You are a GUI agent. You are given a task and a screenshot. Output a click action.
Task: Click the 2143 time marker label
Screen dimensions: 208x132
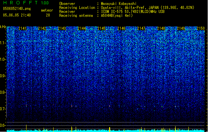62,28
